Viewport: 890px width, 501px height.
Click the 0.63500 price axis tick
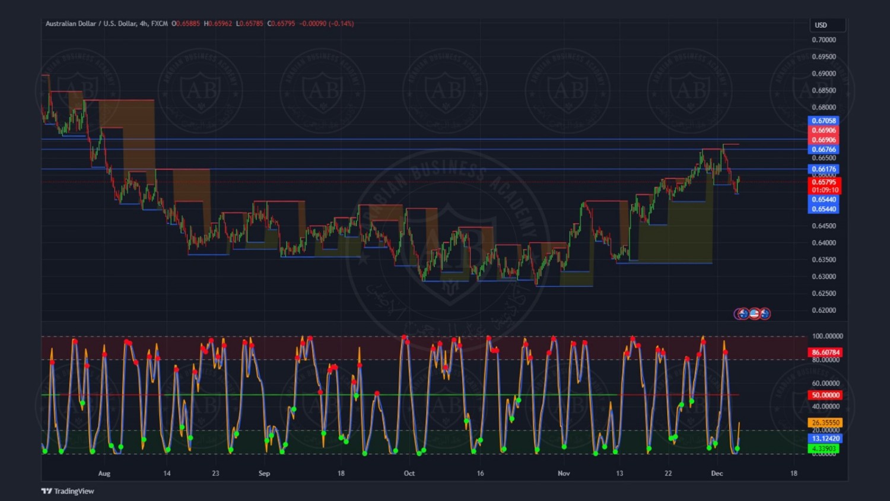824,260
